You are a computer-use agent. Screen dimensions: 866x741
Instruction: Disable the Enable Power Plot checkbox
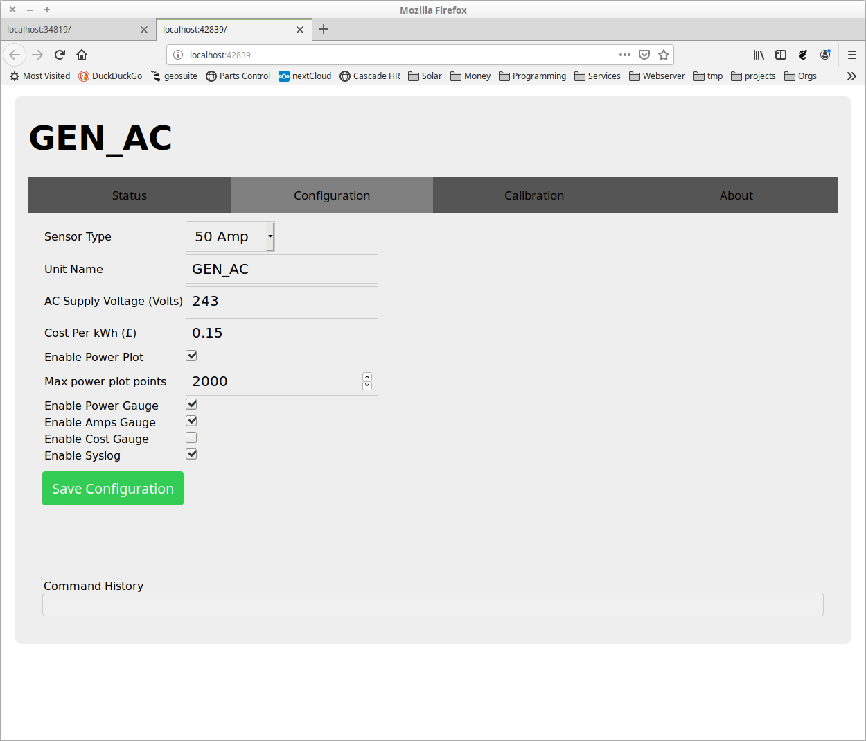click(192, 356)
